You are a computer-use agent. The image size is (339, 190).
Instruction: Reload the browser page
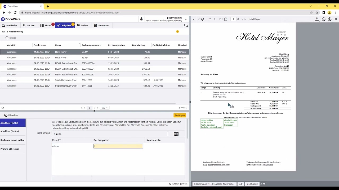tap(15, 12)
